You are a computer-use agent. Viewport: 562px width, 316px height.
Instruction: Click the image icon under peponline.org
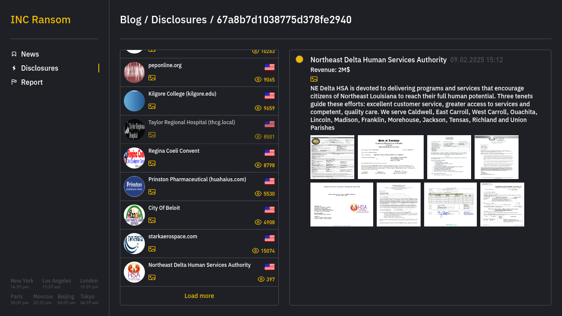click(152, 78)
